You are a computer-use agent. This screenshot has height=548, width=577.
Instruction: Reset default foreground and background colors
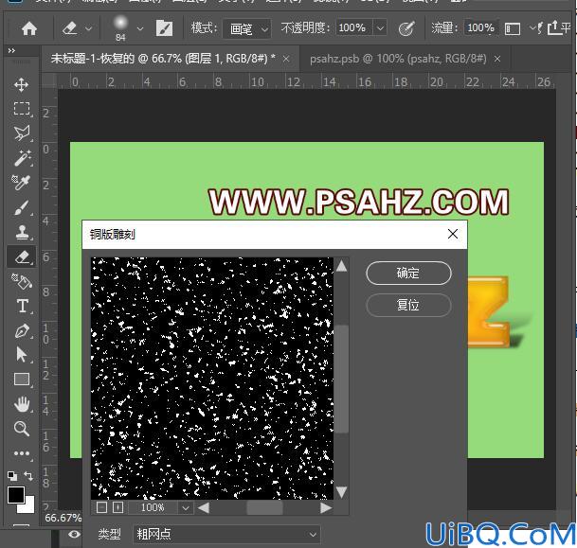(12, 476)
